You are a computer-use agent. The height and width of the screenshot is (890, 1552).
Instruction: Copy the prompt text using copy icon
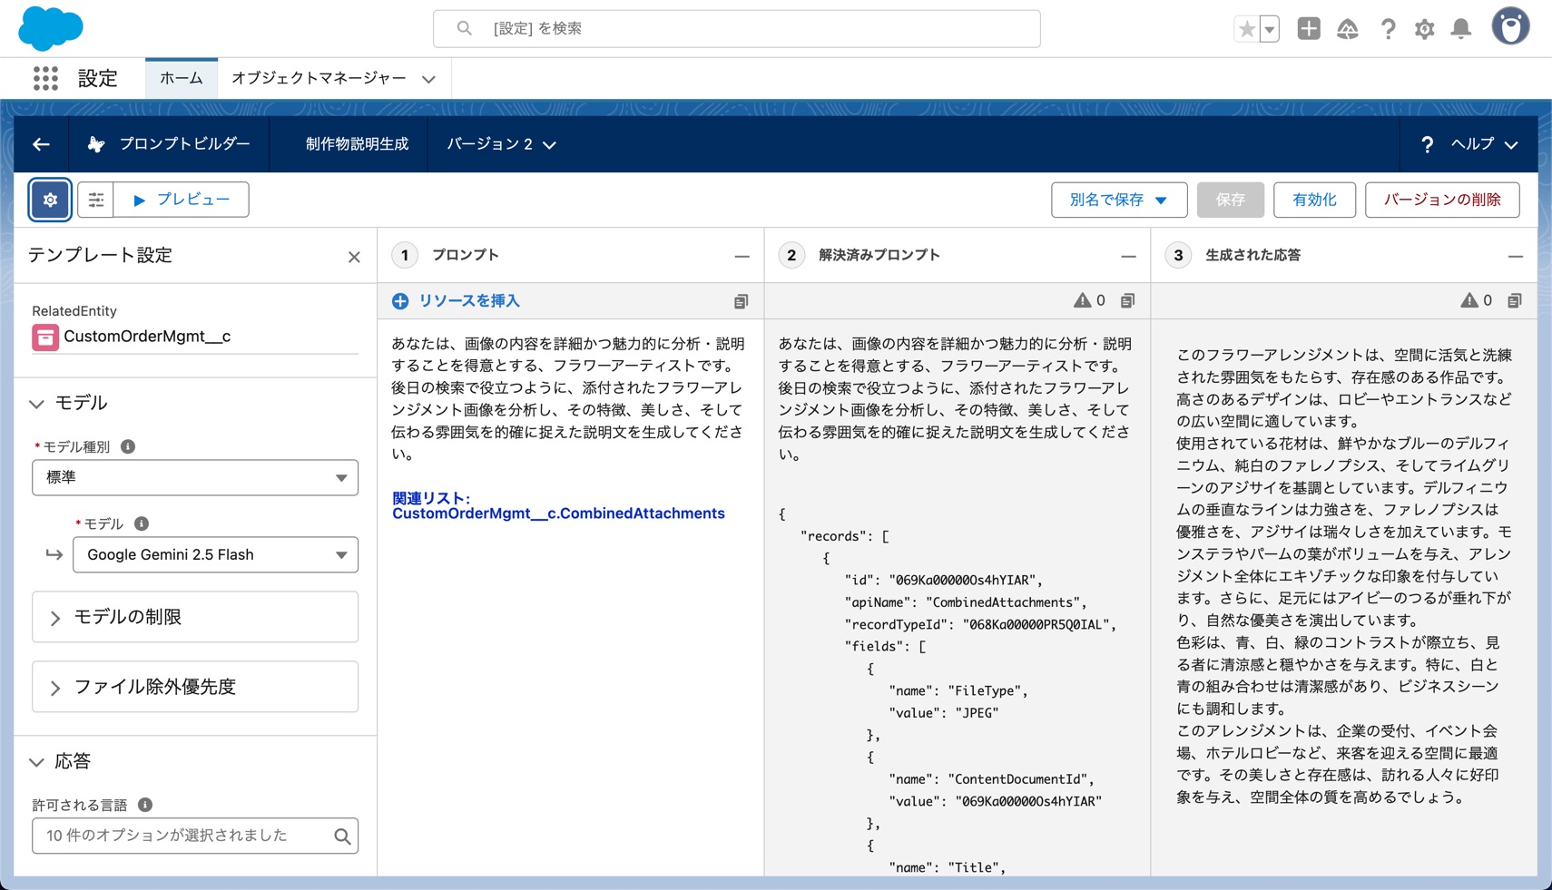tap(742, 301)
